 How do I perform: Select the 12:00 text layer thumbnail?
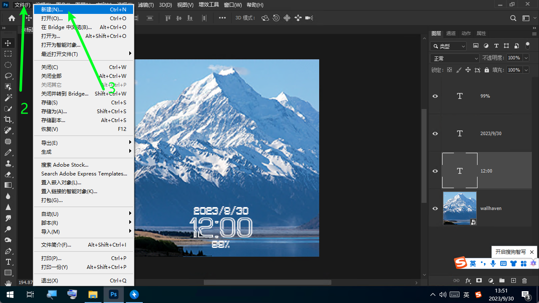pos(459,171)
